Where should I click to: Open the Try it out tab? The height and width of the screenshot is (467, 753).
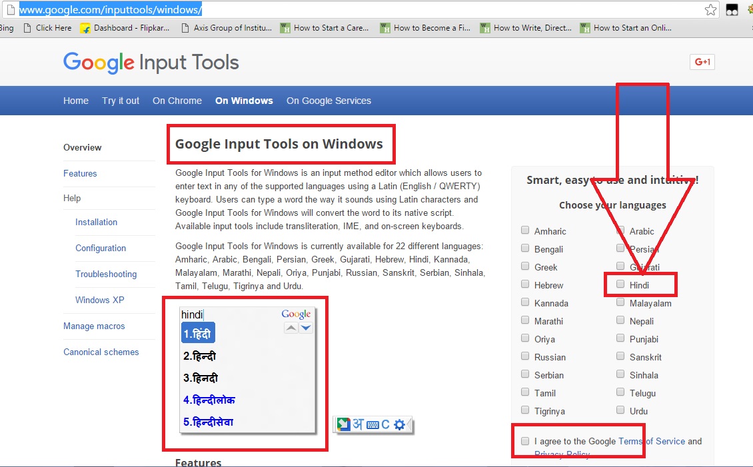point(121,101)
